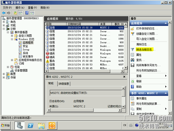Click the 查找 binoculars icon
This screenshot has height=131, width=174.
132,60
